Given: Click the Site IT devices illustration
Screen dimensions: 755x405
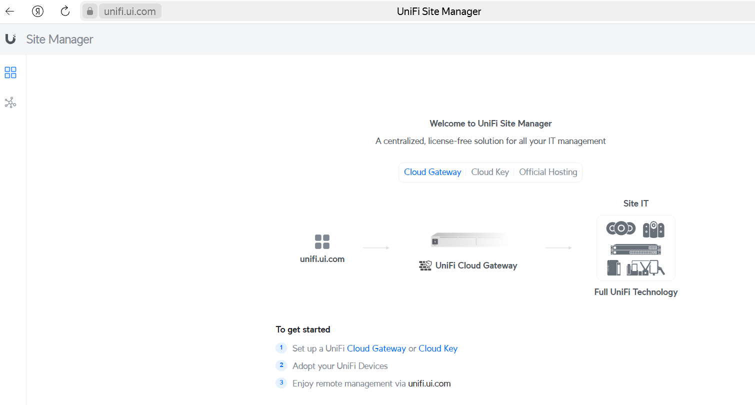Looking at the screenshot, I should (x=636, y=248).
